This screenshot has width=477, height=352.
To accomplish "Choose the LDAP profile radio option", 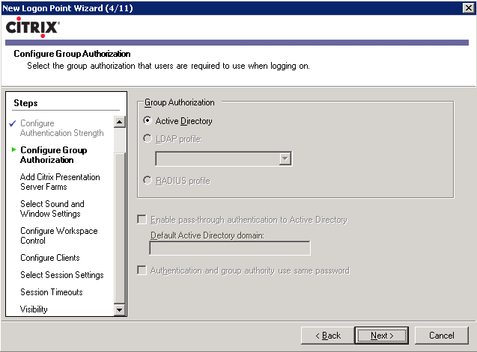I will [148, 139].
